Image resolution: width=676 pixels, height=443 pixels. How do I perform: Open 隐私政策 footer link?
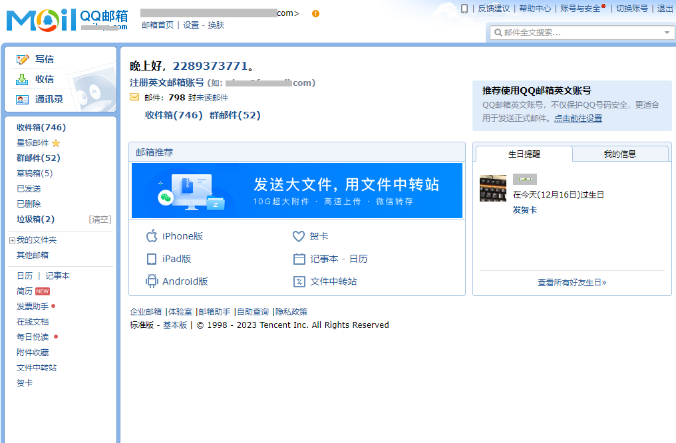tap(291, 311)
